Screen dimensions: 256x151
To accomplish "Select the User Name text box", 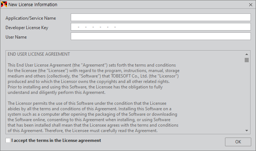I will coord(161,36).
